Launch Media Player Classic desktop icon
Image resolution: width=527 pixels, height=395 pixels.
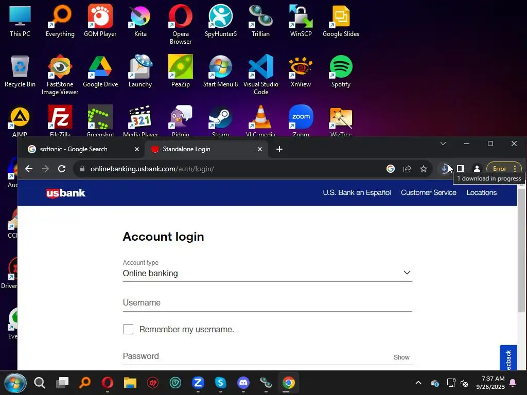(140, 120)
